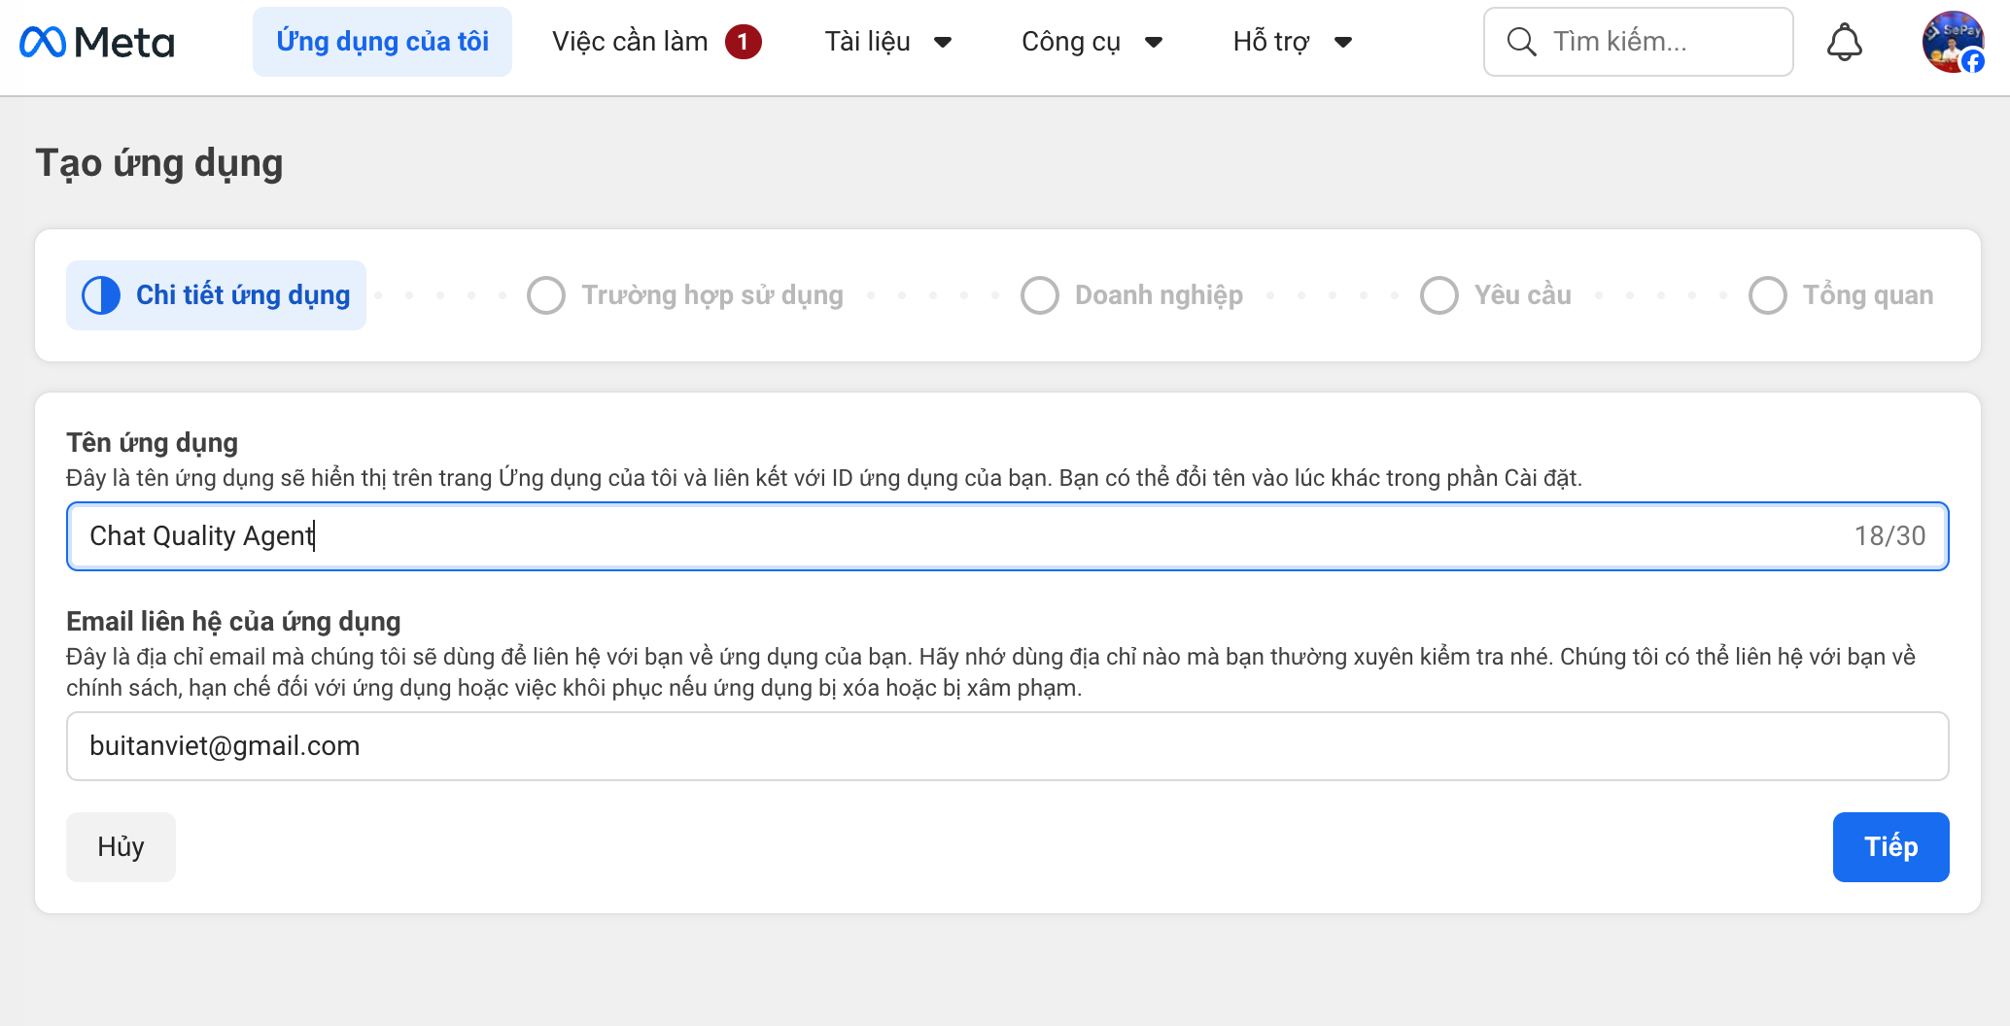Click the progress icon beside Chi tiết ứng dụng
Image resolution: width=2010 pixels, height=1026 pixels.
[x=99, y=294]
